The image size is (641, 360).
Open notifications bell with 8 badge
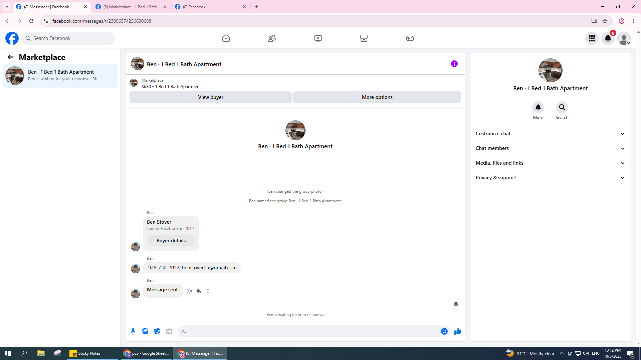pos(608,38)
